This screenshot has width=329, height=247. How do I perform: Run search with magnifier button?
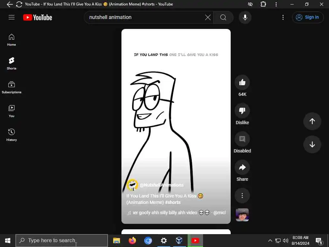223,17
